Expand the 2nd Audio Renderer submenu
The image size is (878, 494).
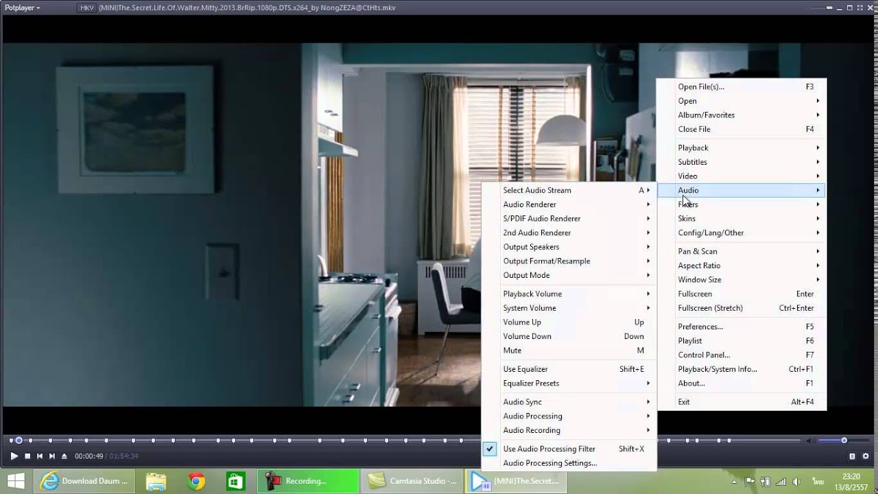pyautogui.click(x=569, y=233)
